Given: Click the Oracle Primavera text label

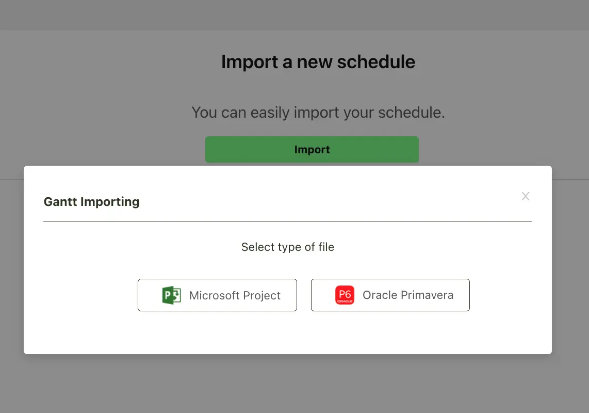Looking at the screenshot, I should [x=408, y=295].
